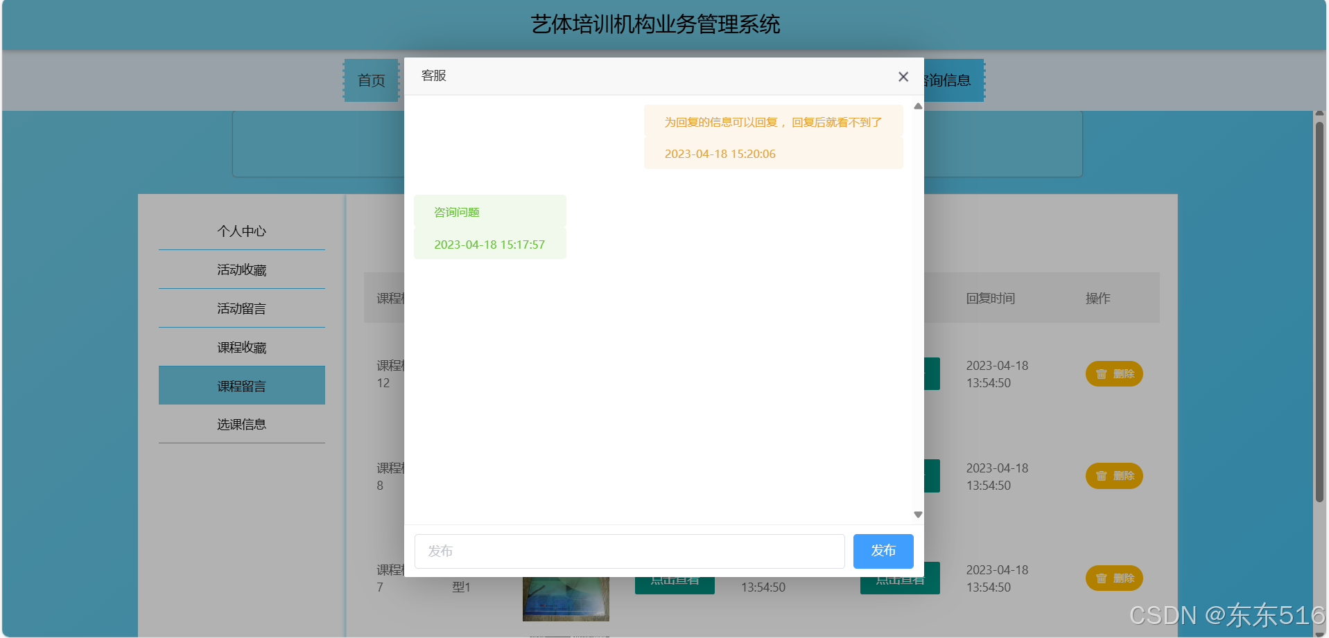1329x638 pixels.
Task: Select 活动留言 sidebar item
Action: tap(241, 309)
